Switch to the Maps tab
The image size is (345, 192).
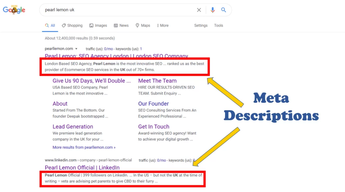point(143,26)
